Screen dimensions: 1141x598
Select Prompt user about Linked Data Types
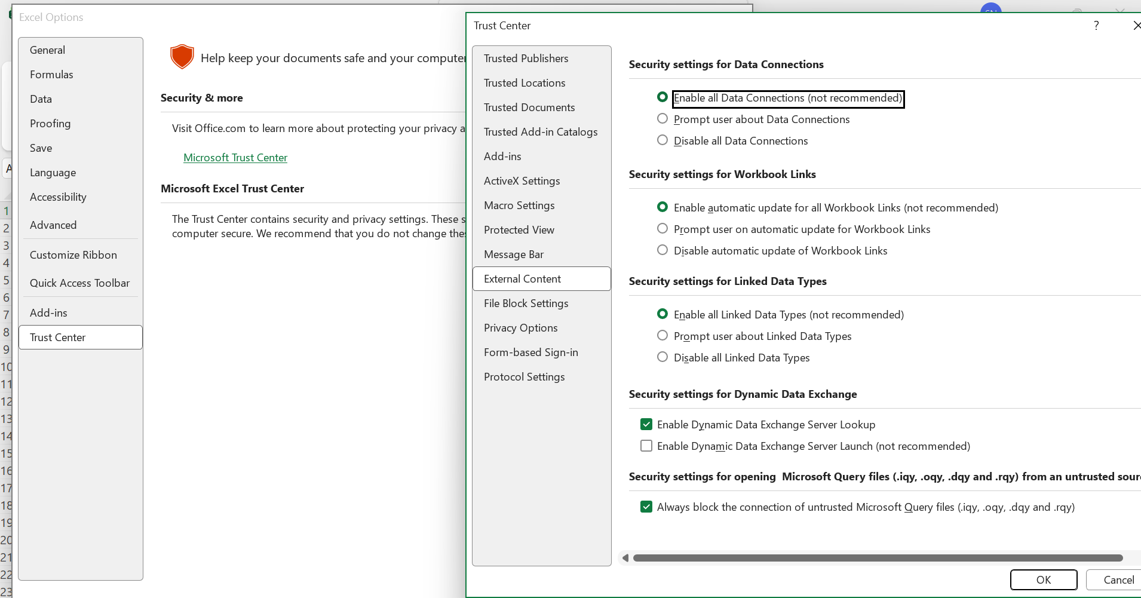click(662, 335)
